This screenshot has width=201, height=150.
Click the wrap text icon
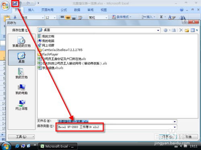pos(80,17)
